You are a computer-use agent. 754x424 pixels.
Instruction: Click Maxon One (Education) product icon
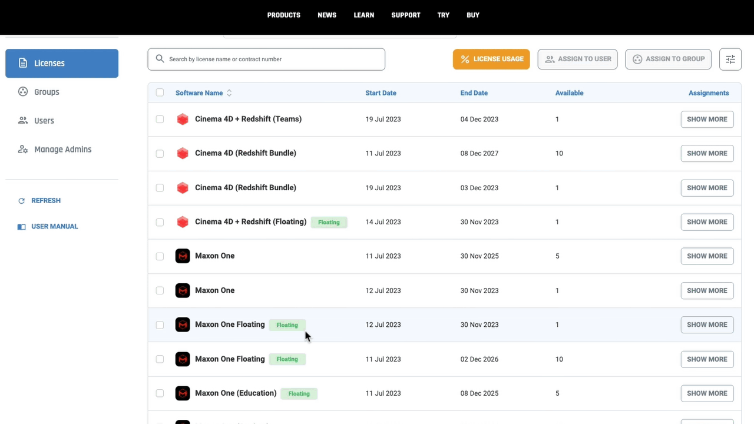[x=183, y=393]
